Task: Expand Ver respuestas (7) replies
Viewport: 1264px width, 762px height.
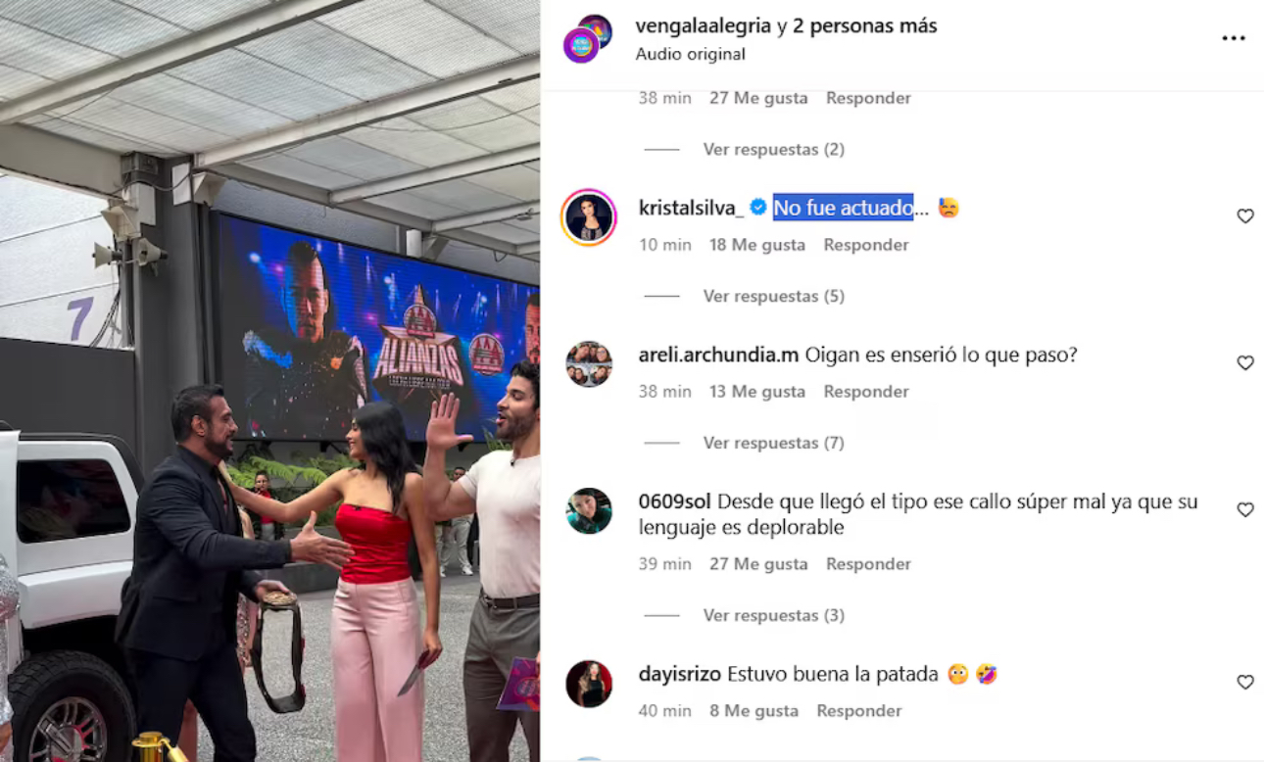Action: pos(773,443)
